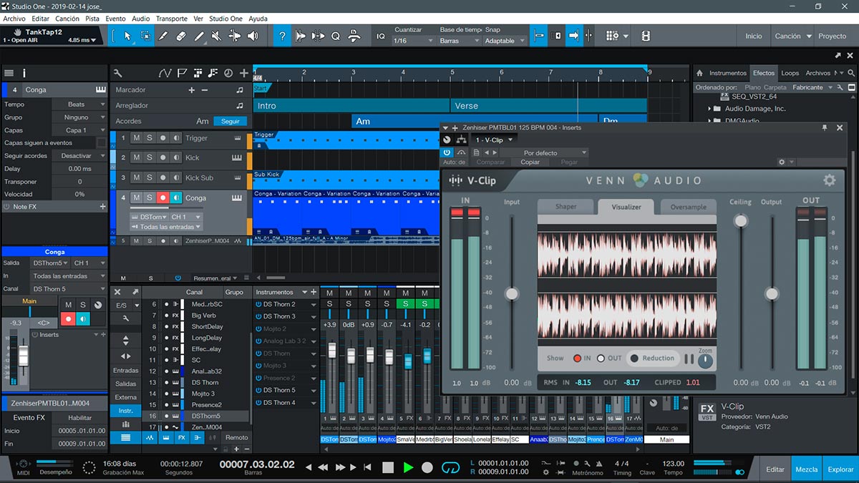Select the Mute tool
The width and height of the screenshot is (859, 483).
pos(218,36)
